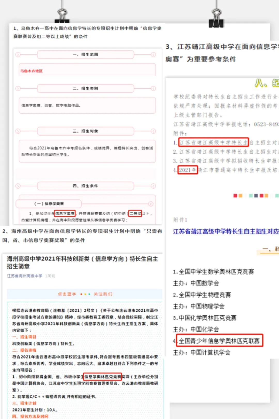
Task: Open the 四、招生条件 section header
Action: tap(86, 186)
